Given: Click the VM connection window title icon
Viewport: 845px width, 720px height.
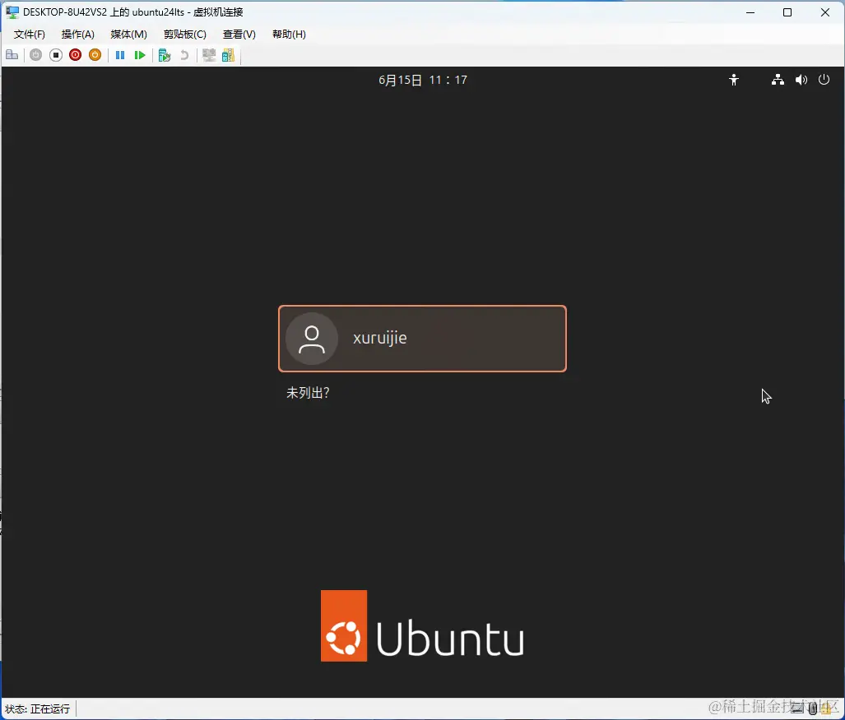Looking at the screenshot, I should click(x=12, y=12).
